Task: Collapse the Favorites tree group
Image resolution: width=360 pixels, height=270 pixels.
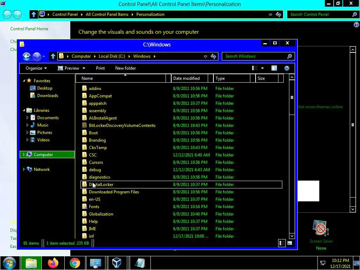Action: click(24, 81)
